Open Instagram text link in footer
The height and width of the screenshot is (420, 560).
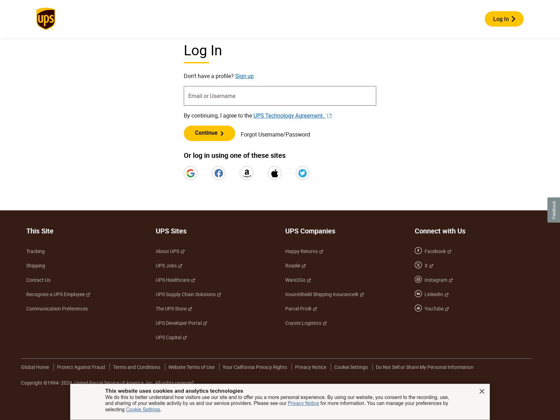[x=439, y=280]
